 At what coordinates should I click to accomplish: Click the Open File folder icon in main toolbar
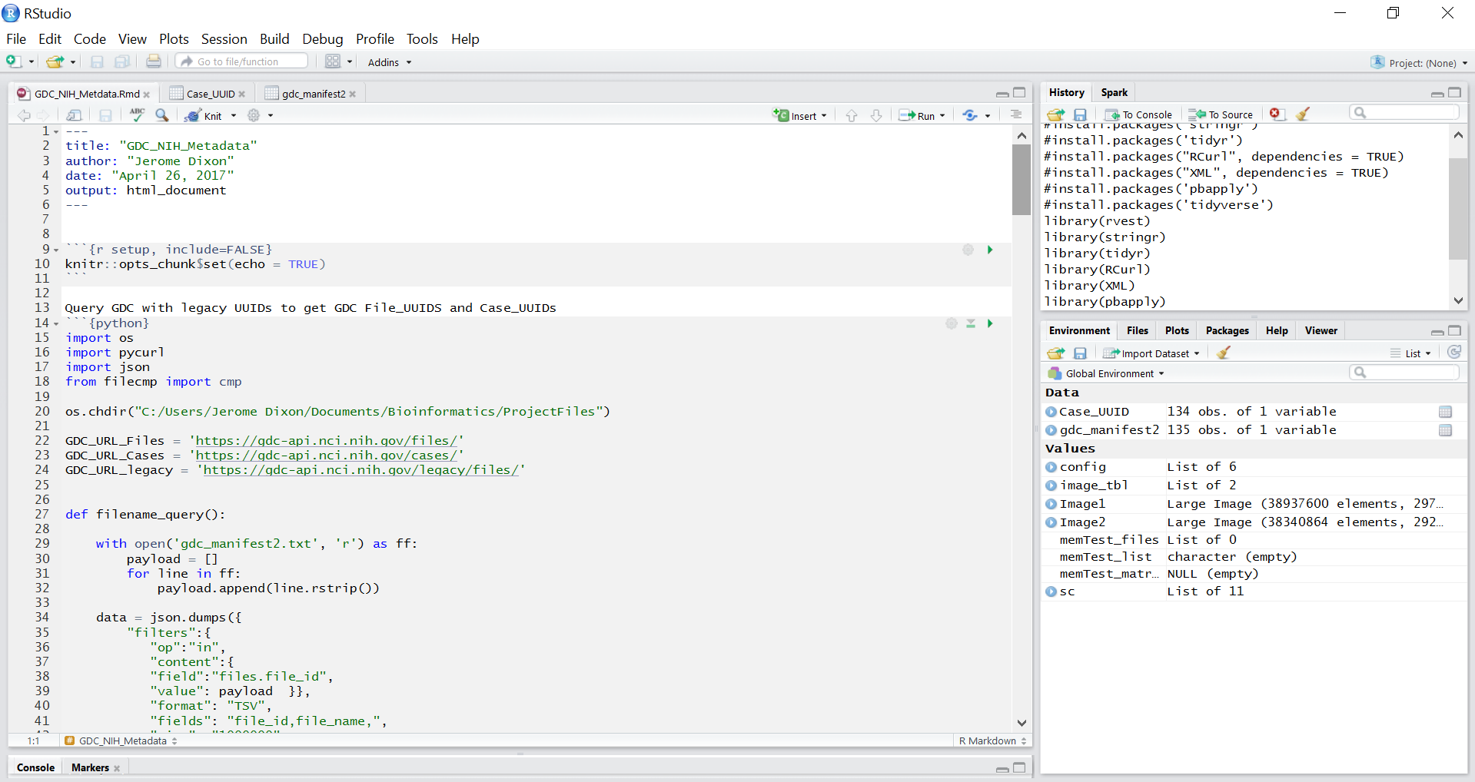(55, 61)
